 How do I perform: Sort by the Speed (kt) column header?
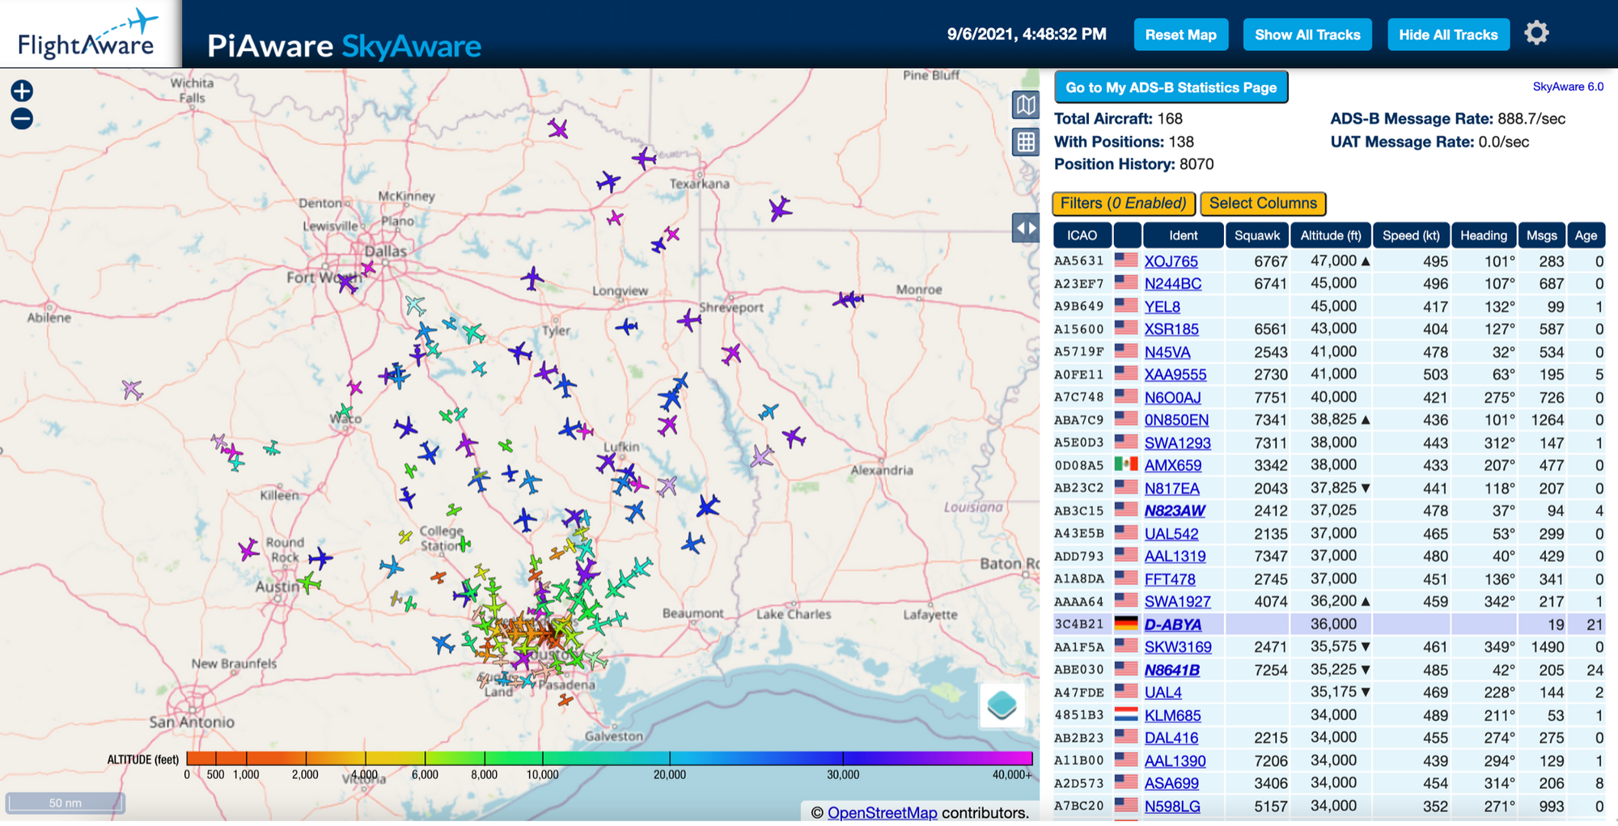1411,235
